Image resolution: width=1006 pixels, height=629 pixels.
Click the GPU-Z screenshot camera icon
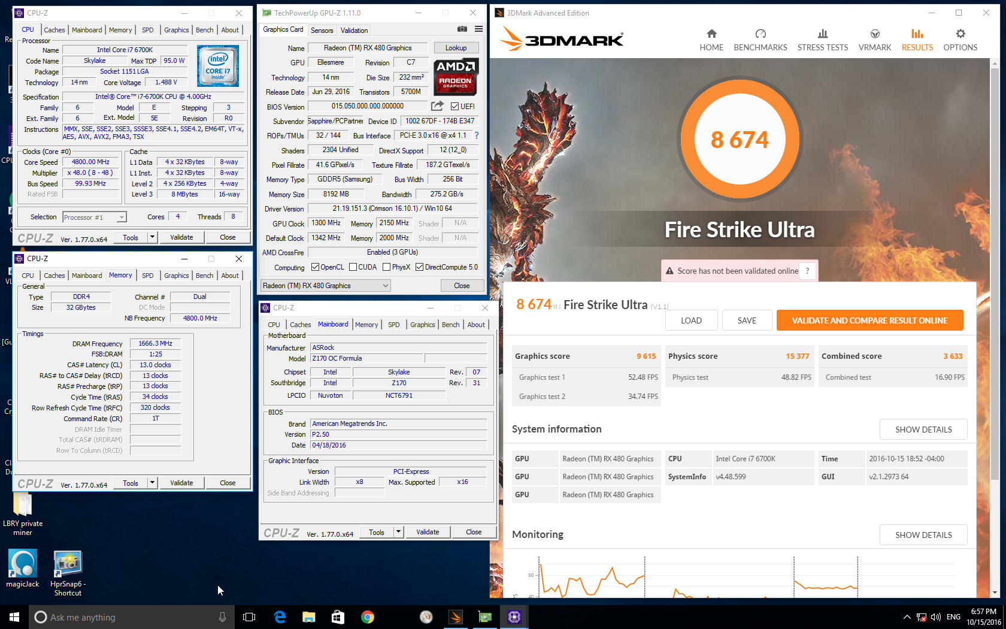(462, 29)
